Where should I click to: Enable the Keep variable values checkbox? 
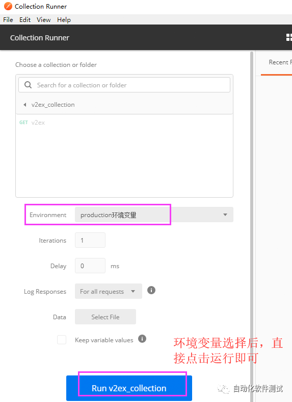point(62,340)
